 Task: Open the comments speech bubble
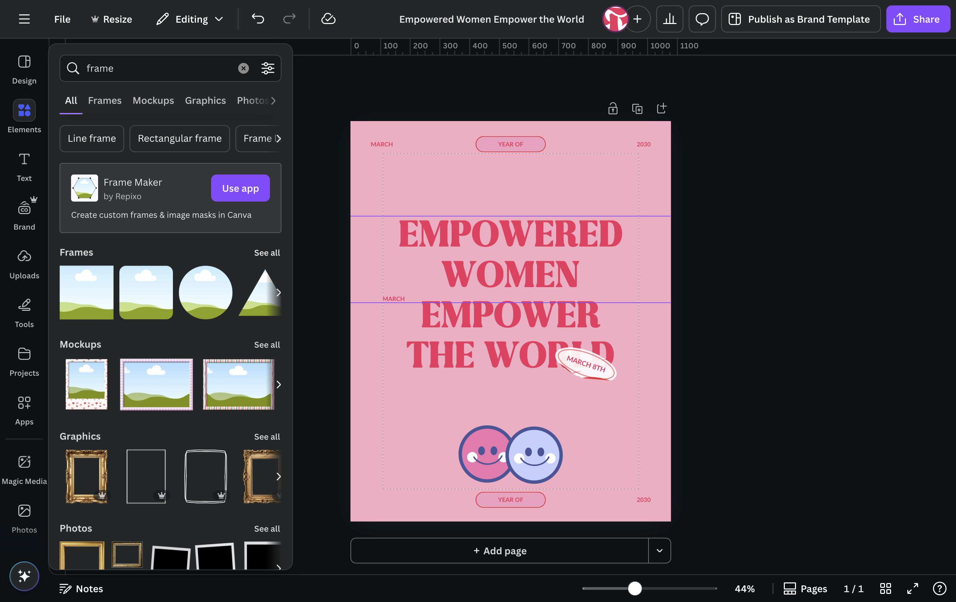[x=702, y=19]
